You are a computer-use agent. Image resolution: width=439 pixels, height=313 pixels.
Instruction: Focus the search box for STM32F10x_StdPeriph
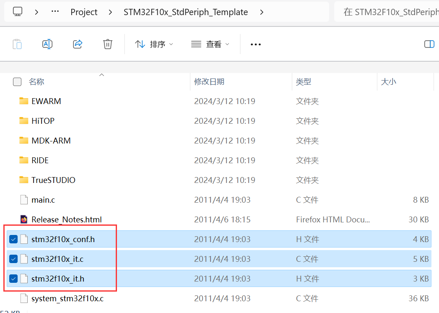pos(387,12)
